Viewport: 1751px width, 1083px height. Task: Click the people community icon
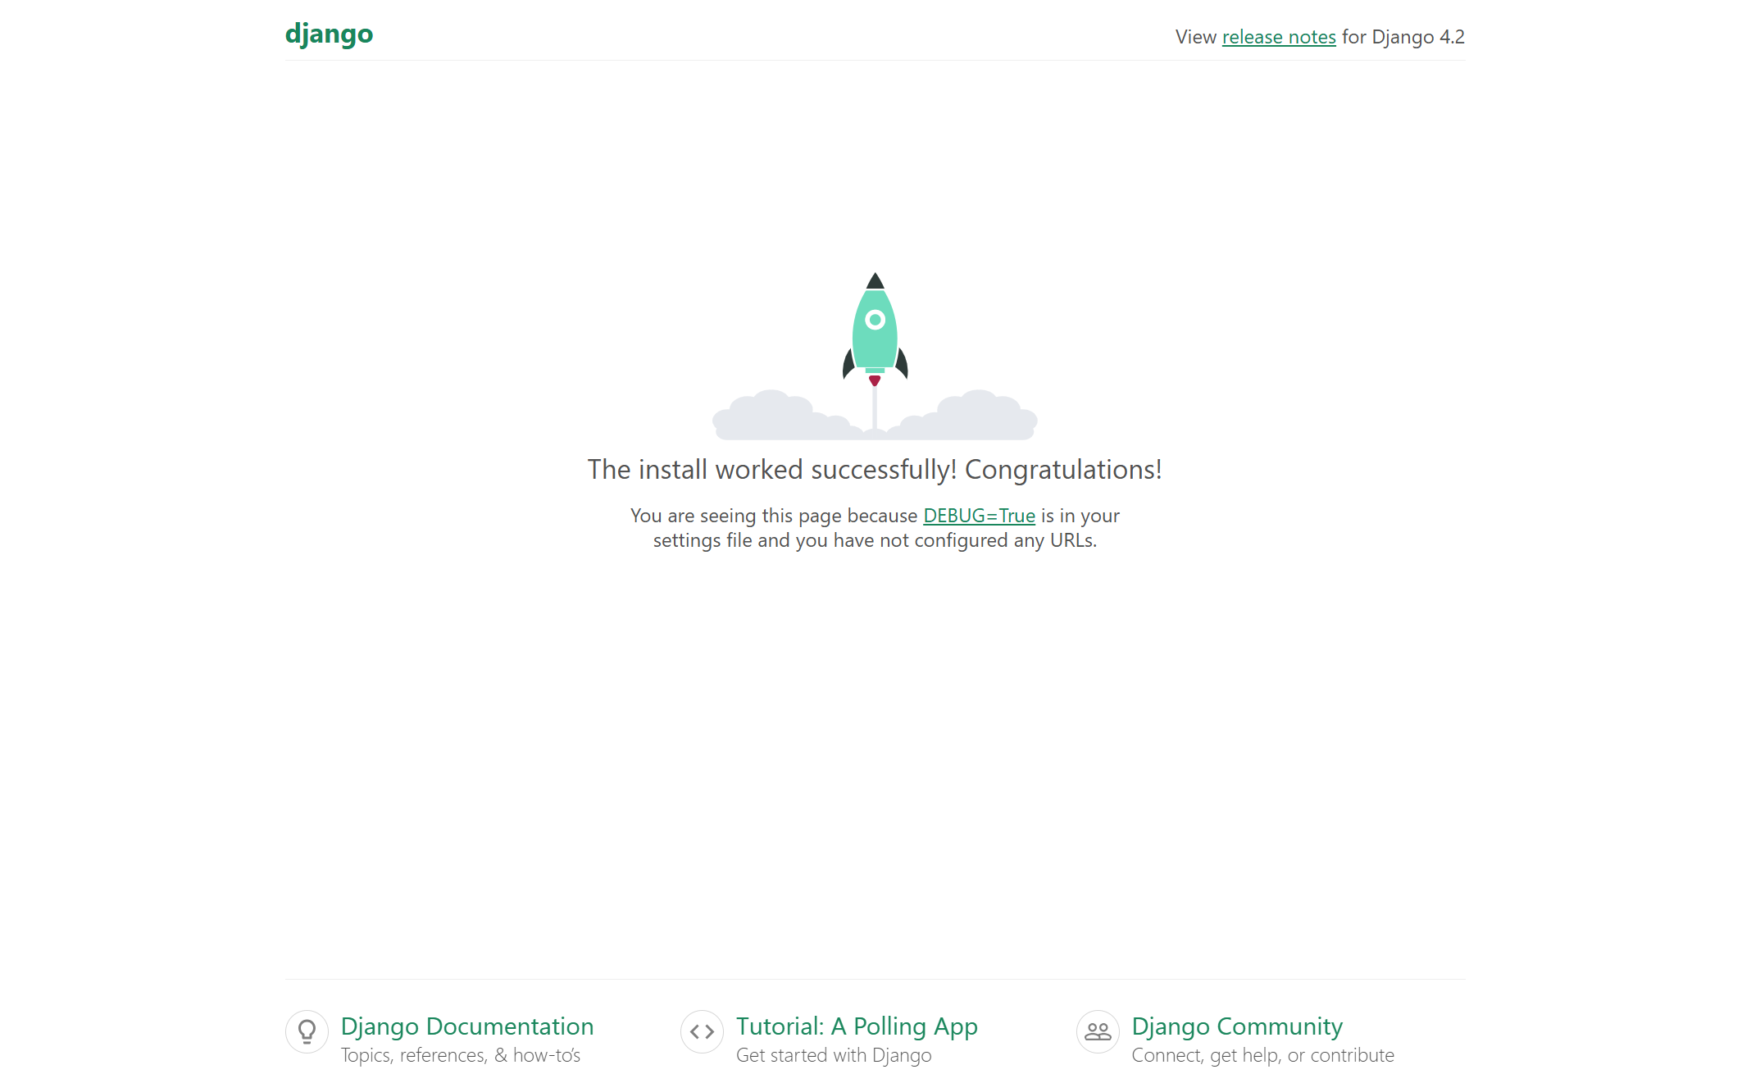point(1098,1031)
